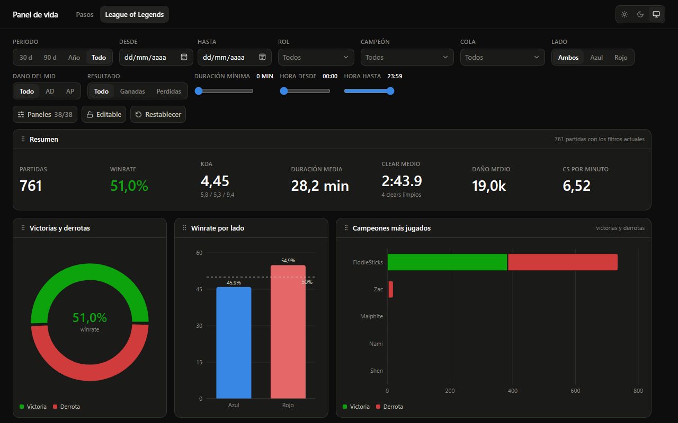Show only Perdidas results
Screen dimensions: 678x423
(x=168, y=91)
